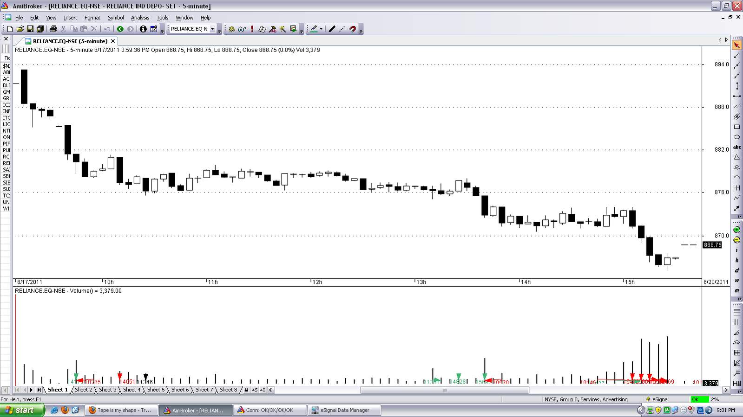The image size is (743, 417).
Task: Go back with the green arrow icon
Action: 120,29
